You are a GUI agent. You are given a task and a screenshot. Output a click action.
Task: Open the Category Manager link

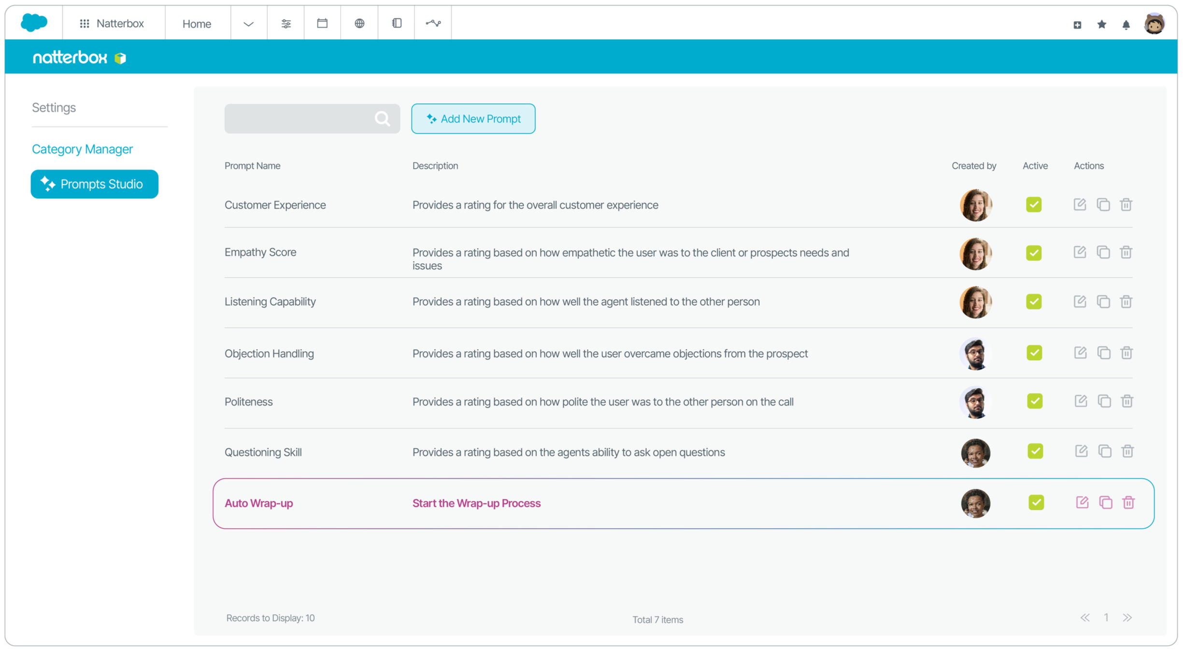(82, 149)
